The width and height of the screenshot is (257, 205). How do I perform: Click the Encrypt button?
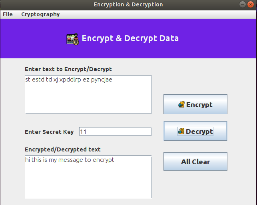pyautogui.click(x=195, y=104)
